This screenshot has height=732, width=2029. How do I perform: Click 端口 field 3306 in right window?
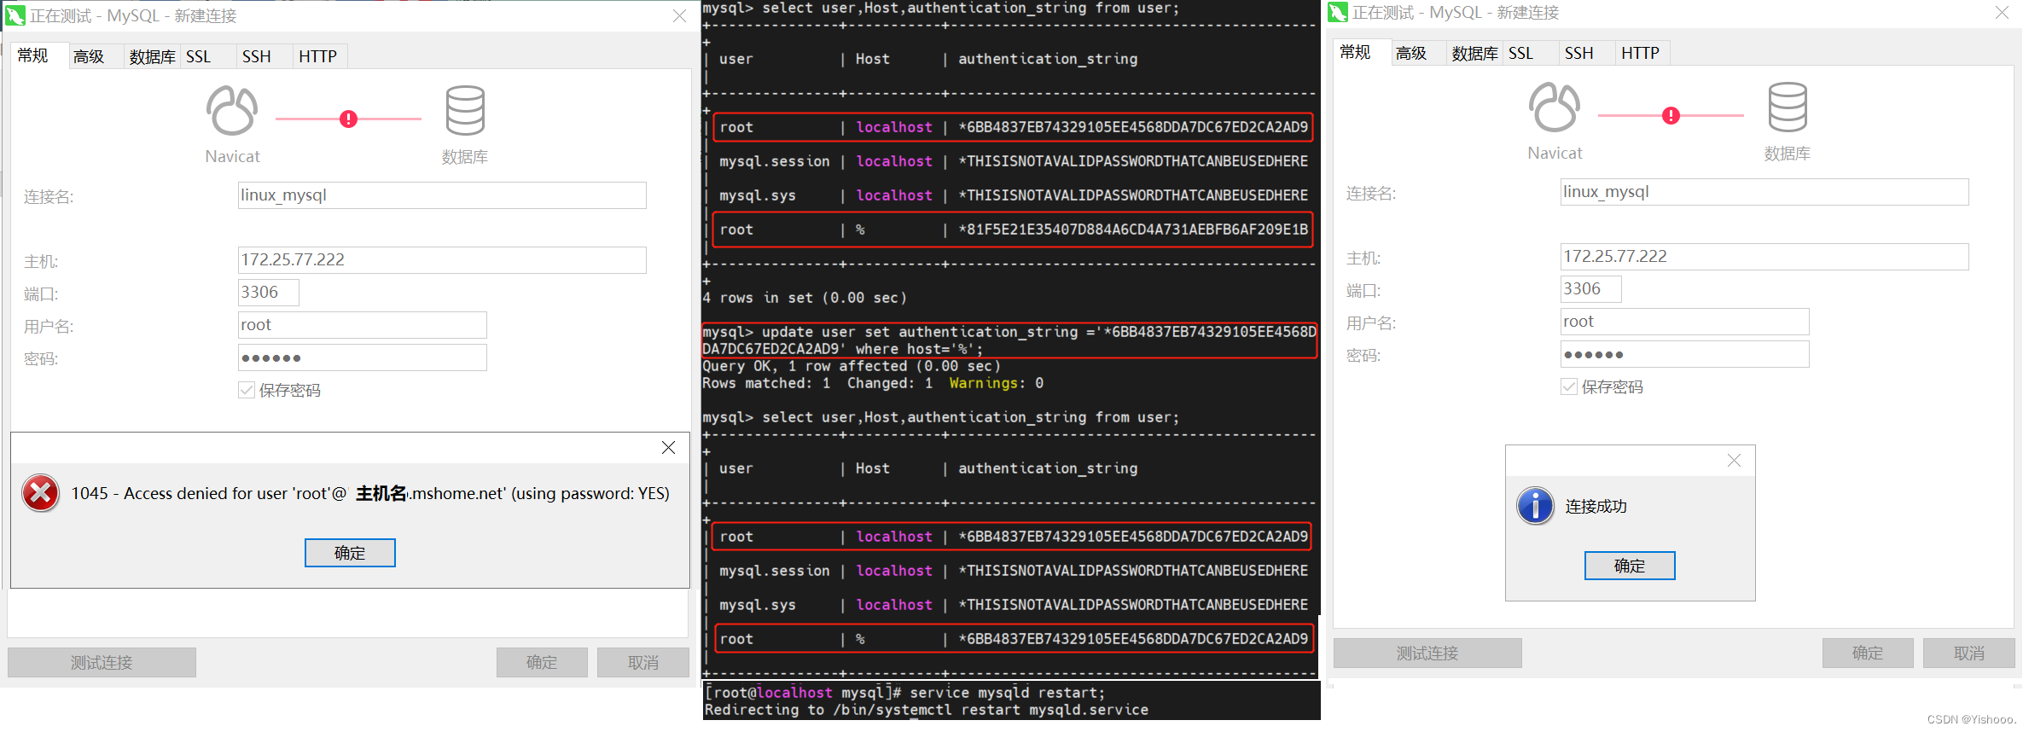pos(1591,289)
